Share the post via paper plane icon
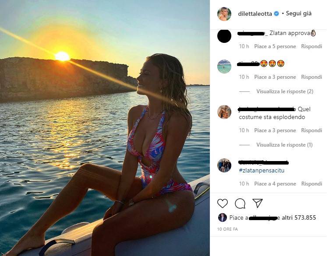 tap(258, 203)
